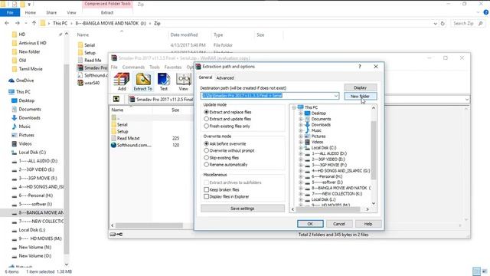Select 8---BANGLA MOVIE AND NATOK in dialog tree
Viewport: 490px width, 276px height.
coord(341,188)
